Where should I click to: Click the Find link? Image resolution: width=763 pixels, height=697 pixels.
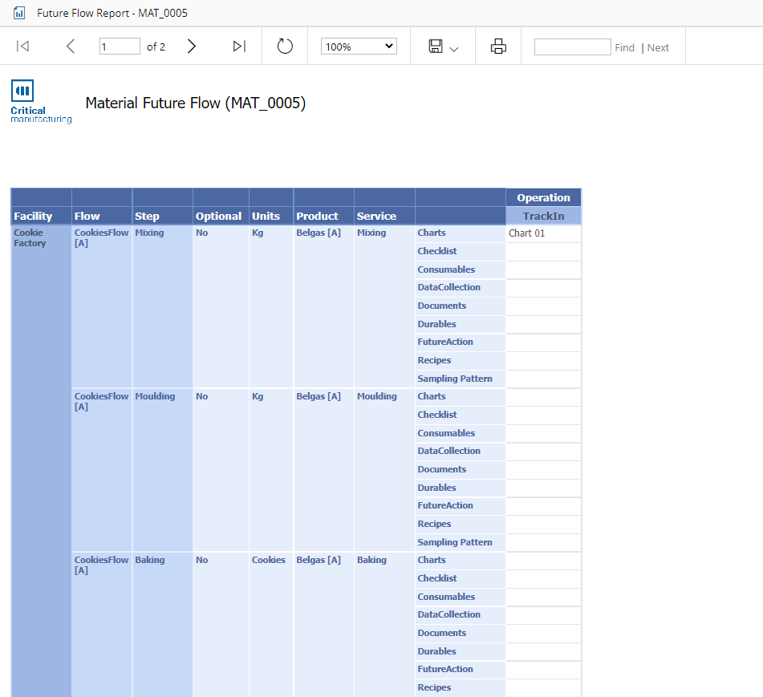click(x=624, y=47)
